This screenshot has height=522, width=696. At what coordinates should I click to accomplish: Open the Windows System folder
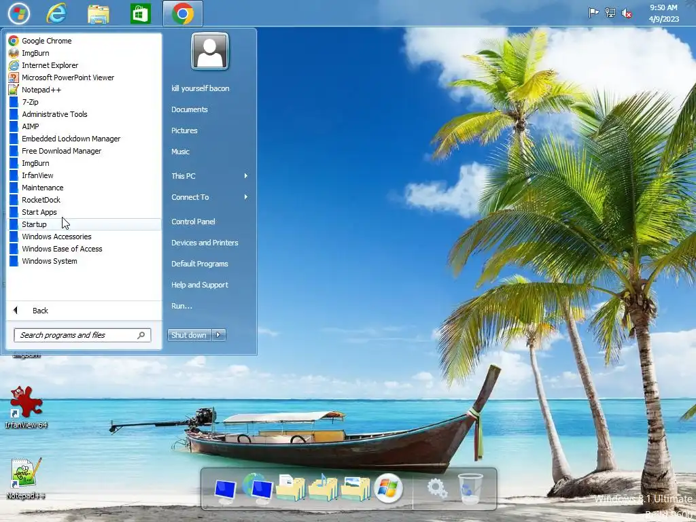click(84, 261)
